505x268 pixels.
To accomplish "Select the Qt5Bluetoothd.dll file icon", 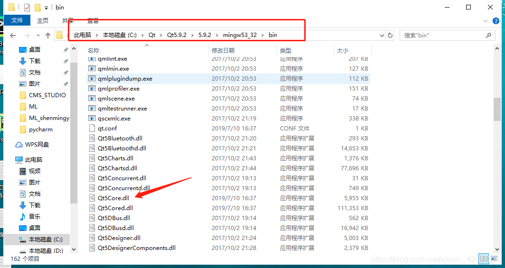I will [92, 148].
